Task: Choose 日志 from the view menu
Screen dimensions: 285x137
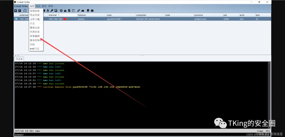Action: (x=36, y=23)
